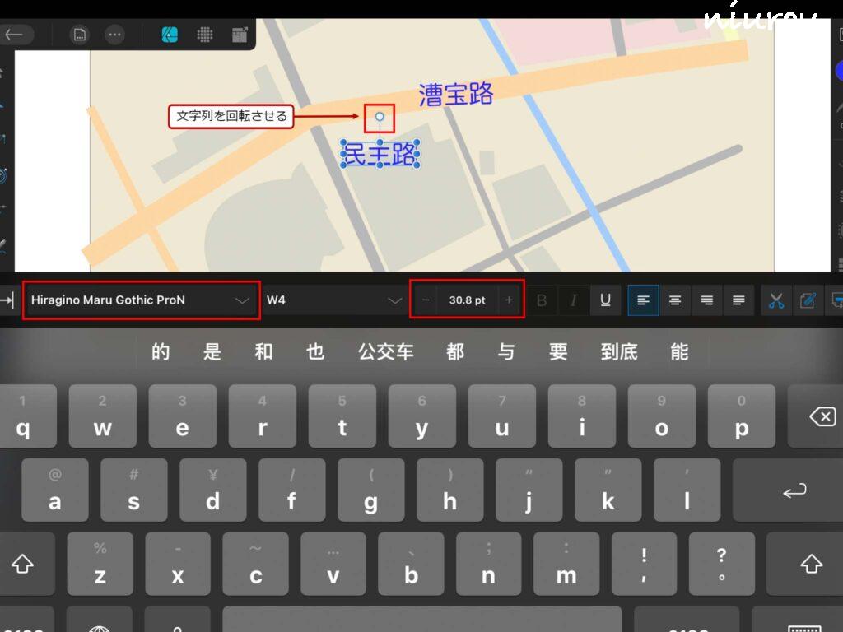Toggle bold formatting

click(x=541, y=300)
